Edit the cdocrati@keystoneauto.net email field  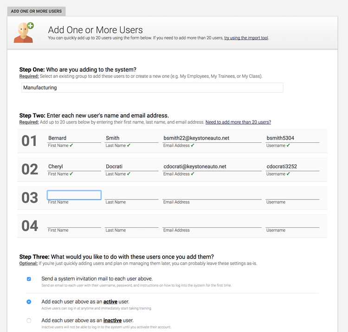click(212, 166)
